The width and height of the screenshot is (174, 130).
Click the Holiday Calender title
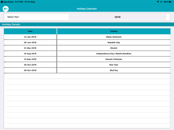click(87, 9)
